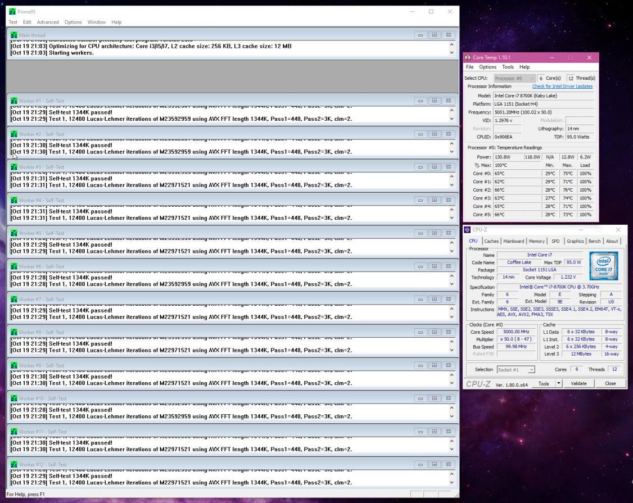This screenshot has width=633, height=503.
Task: Maximize the Worker #5 child window
Action: (435, 233)
